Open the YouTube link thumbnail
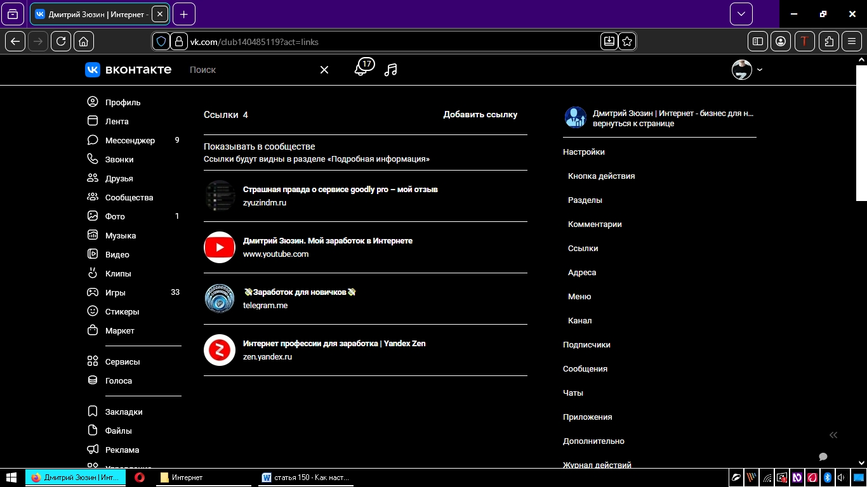This screenshot has height=487, width=867. click(220, 247)
